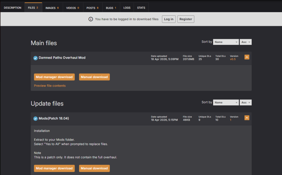Click Mod manager download for main file
Image resolution: width=282 pixels, height=175 pixels.
tap(54, 77)
